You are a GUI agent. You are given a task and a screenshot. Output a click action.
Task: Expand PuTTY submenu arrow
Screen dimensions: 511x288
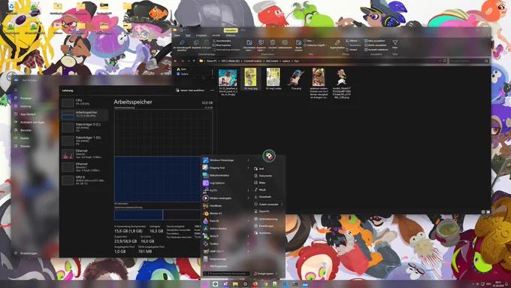coord(248,190)
